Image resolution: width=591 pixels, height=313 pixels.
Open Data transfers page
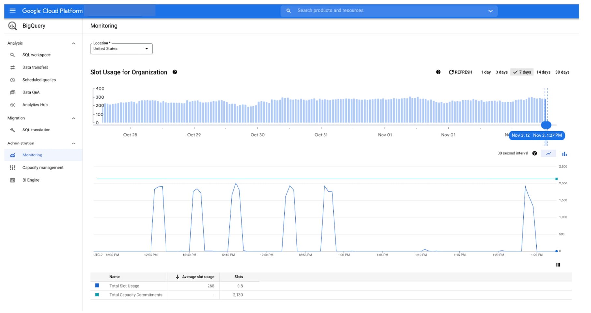[35, 67]
